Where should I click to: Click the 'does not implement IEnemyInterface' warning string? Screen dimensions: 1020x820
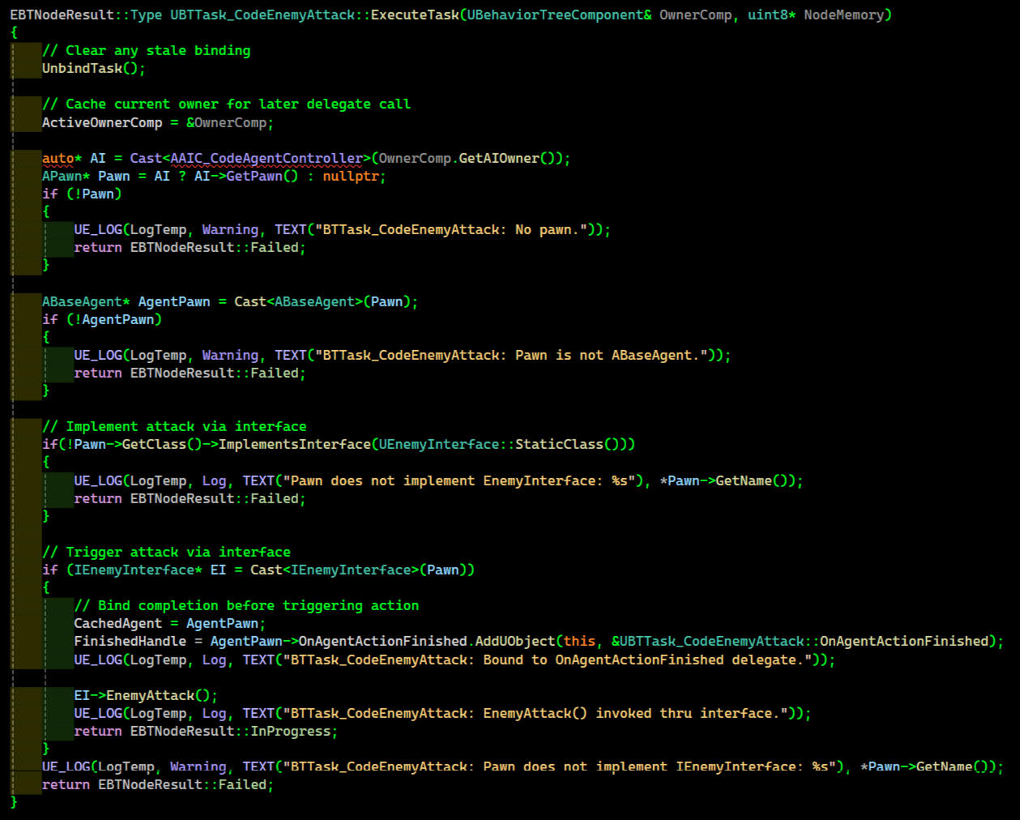coord(559,767)
